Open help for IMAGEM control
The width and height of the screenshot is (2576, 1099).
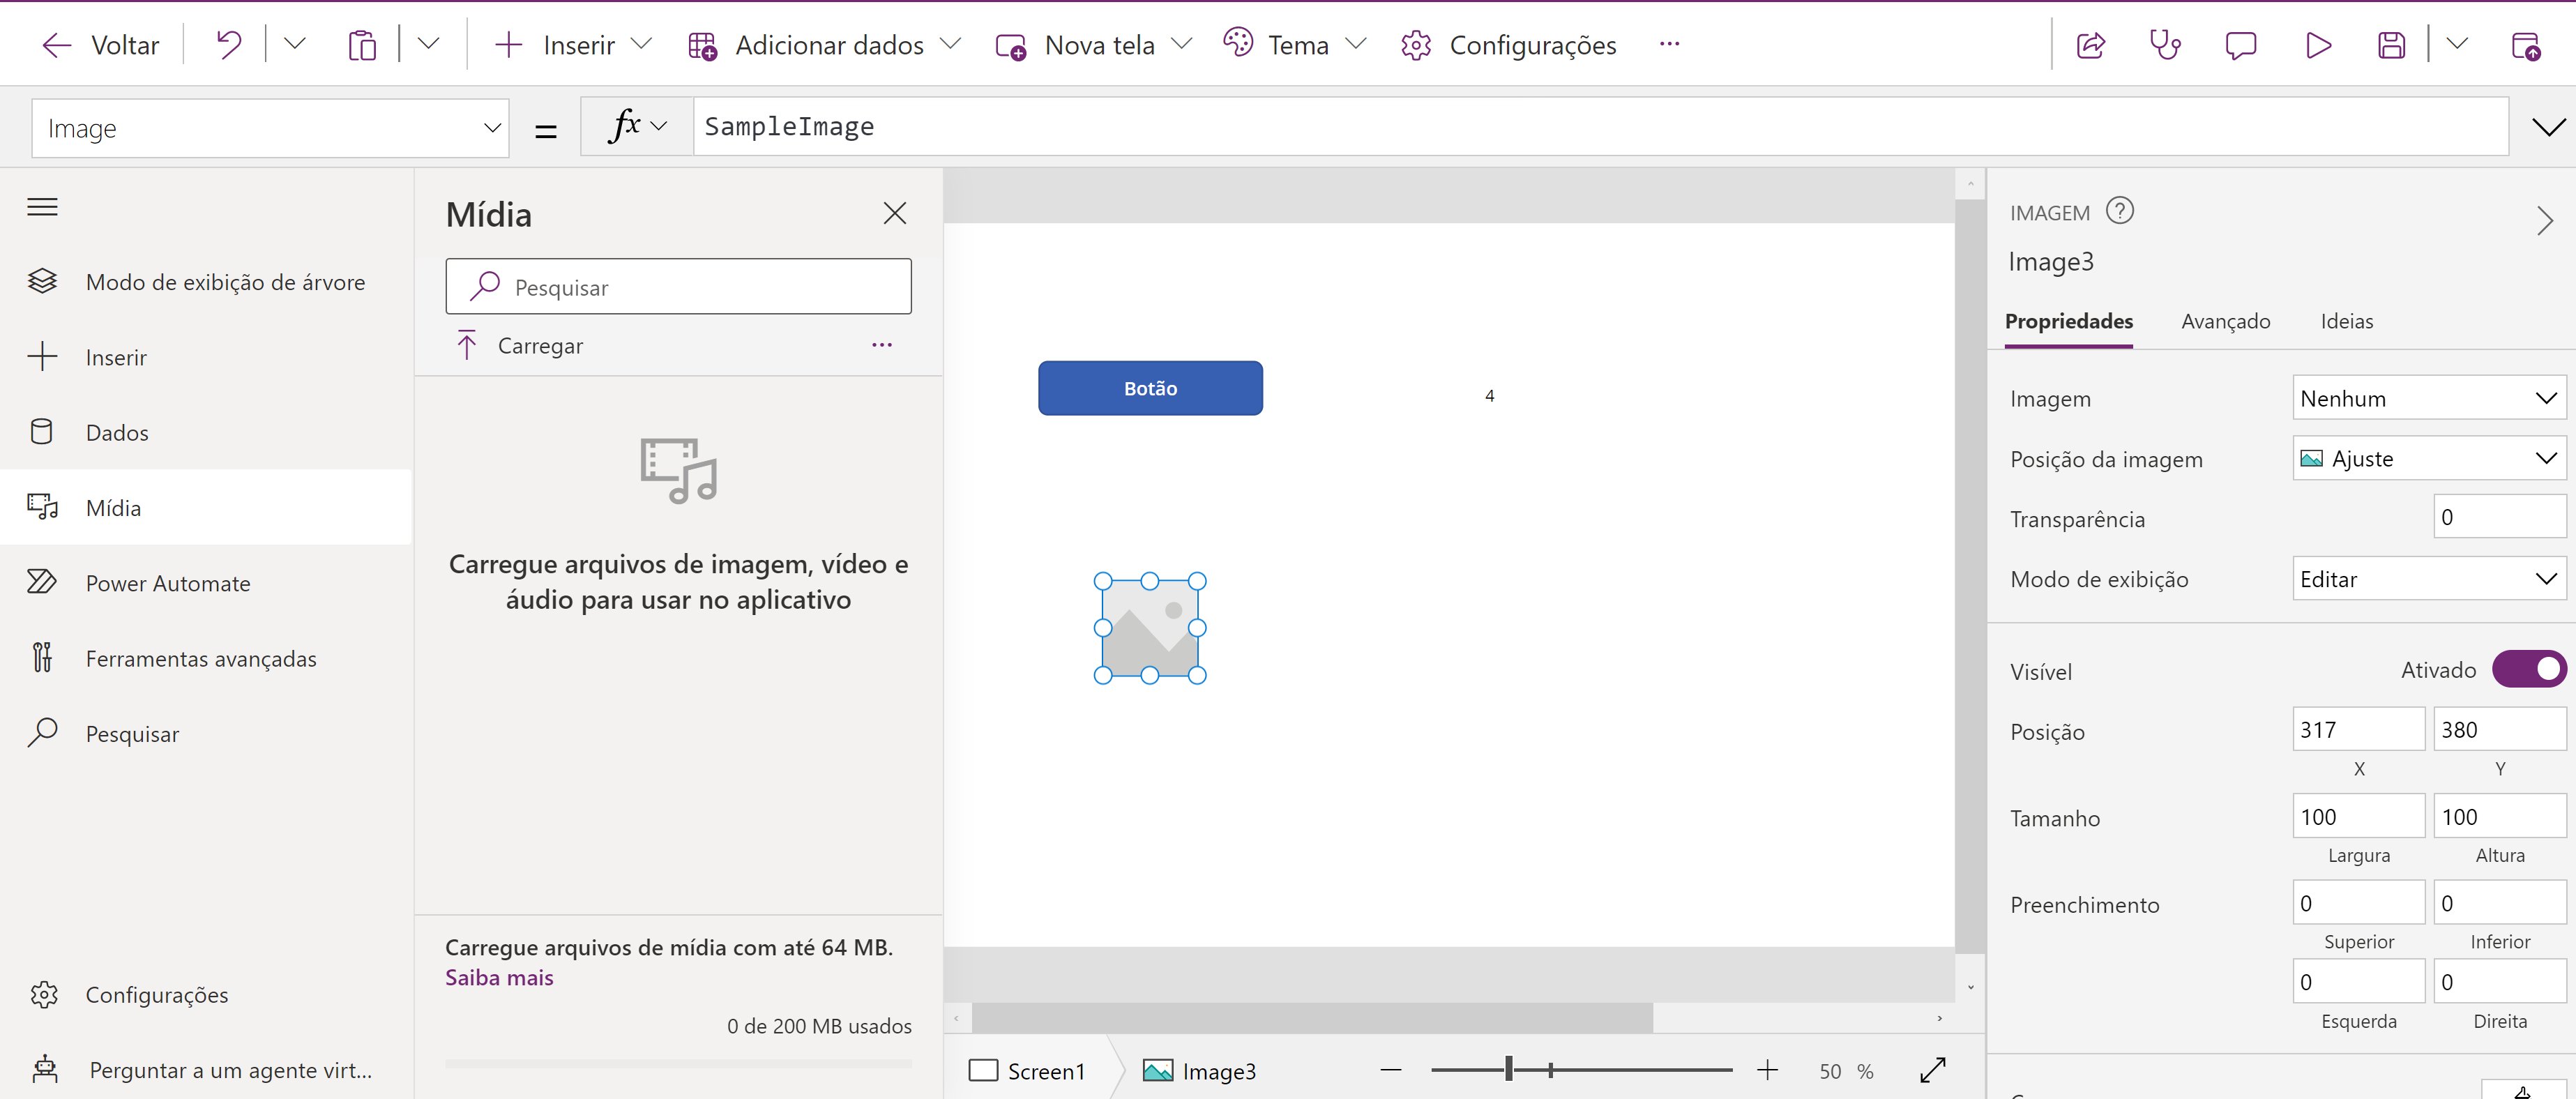2119,211
